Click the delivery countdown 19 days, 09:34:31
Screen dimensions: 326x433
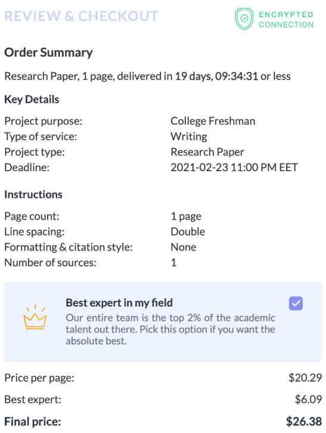pos(216,76)
